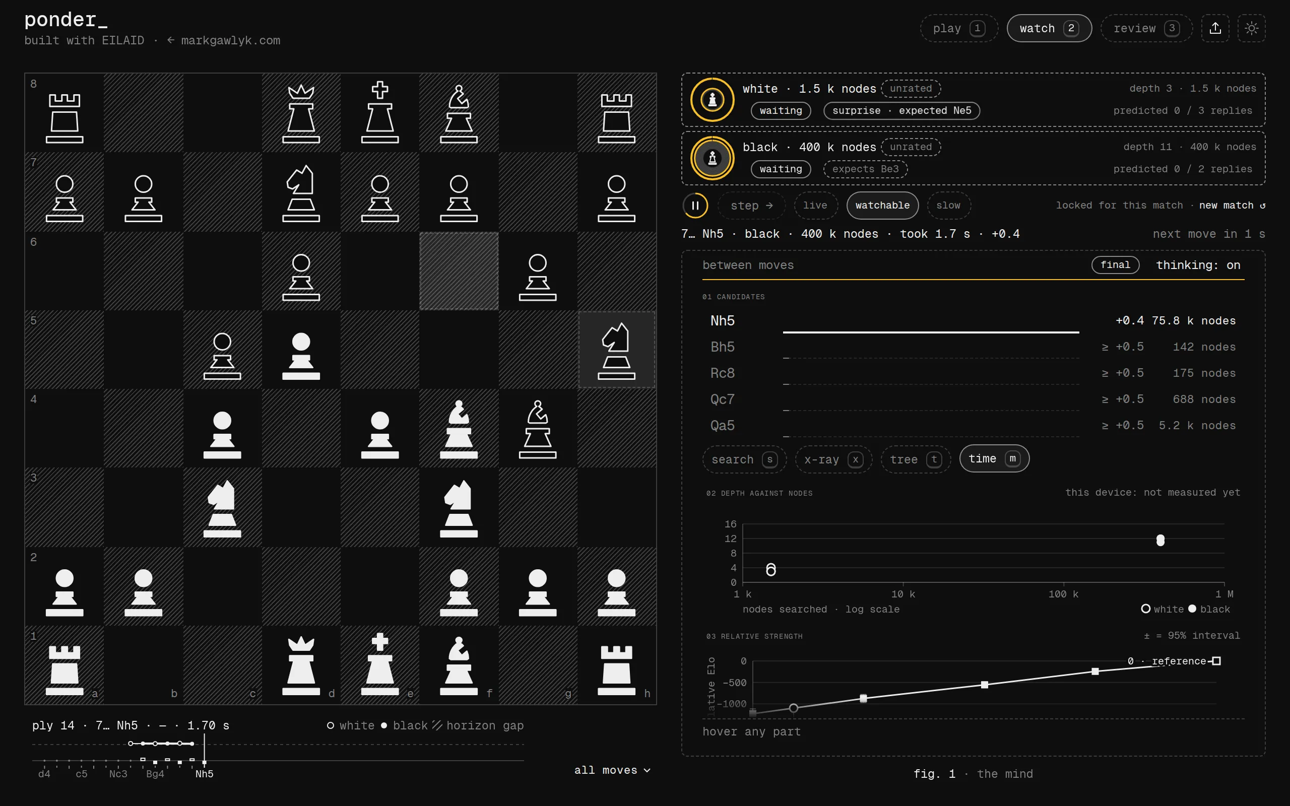1290x806 pixels.
Task: Click black player's avatar badge
Action: coord(712,158)
